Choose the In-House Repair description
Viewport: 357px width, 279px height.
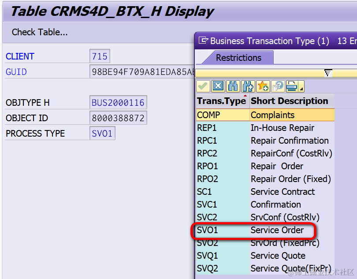(283, 128)
